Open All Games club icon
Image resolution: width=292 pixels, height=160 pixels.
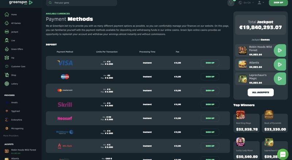[7, 23]
